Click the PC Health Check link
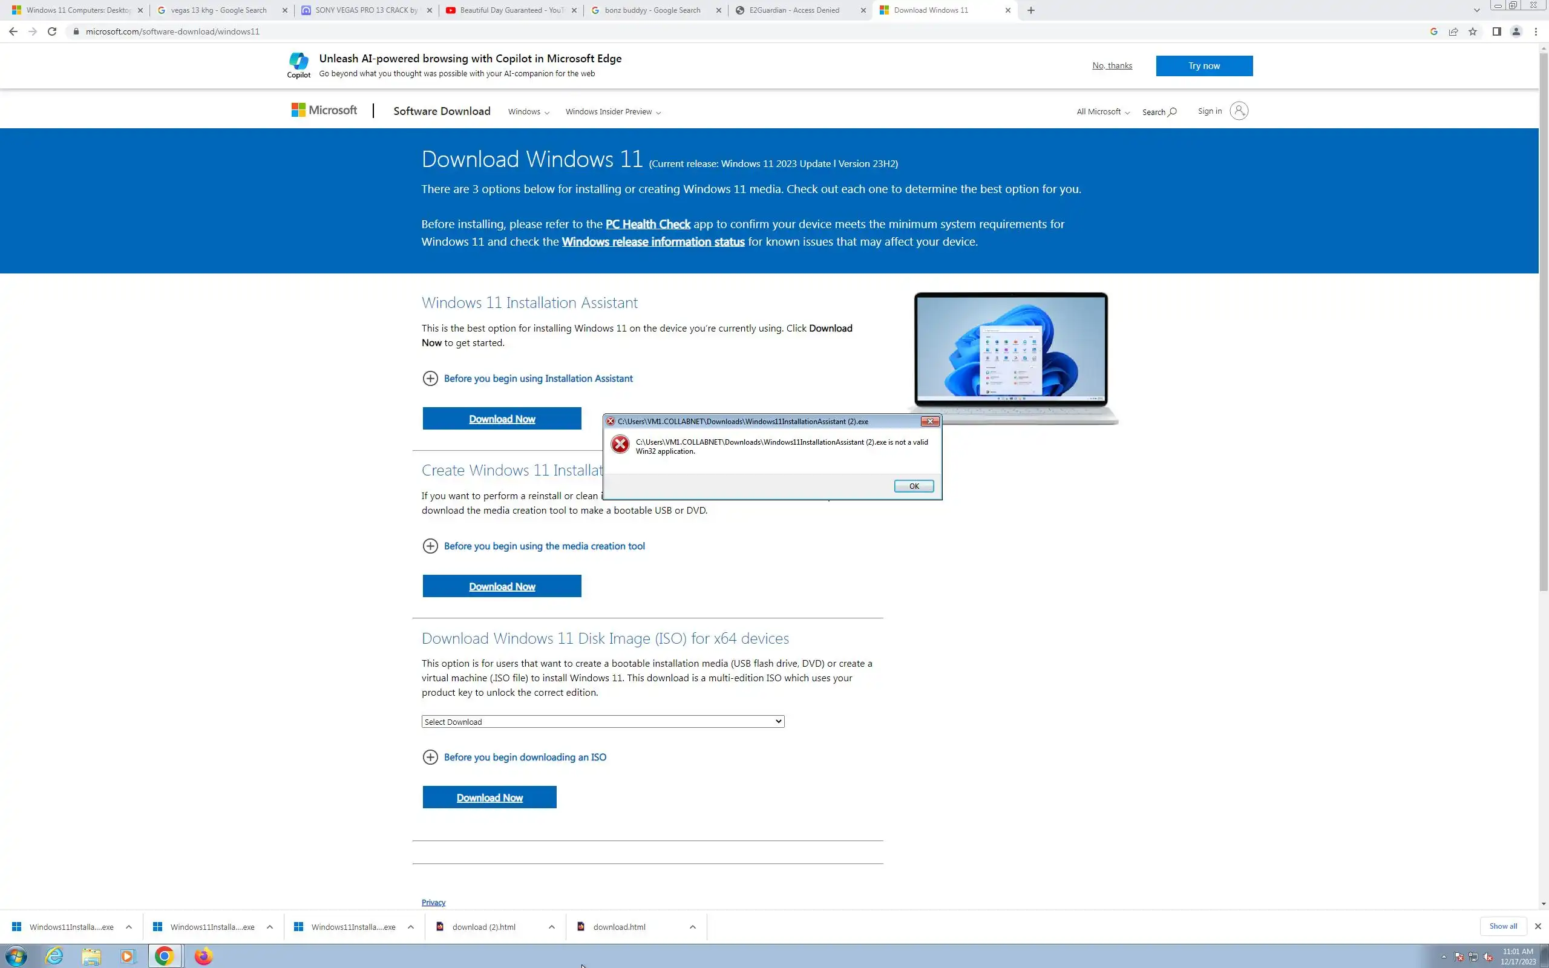This screenshot has width=1549, height=968. click(647, 224)
